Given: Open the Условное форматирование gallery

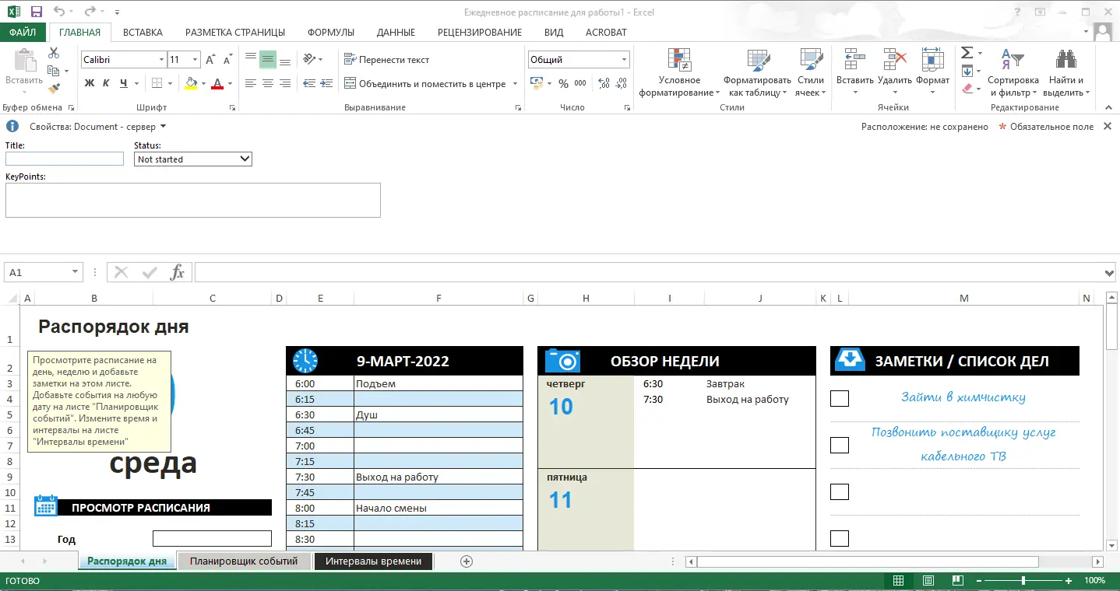Looking at the screenshot, I should point(679,70).
